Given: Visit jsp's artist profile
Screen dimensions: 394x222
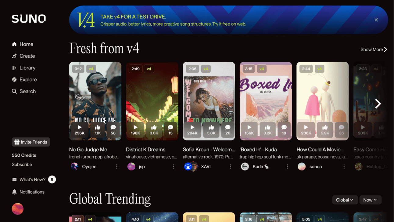Looking at the screenshot, I should click(x=142, y=166).
